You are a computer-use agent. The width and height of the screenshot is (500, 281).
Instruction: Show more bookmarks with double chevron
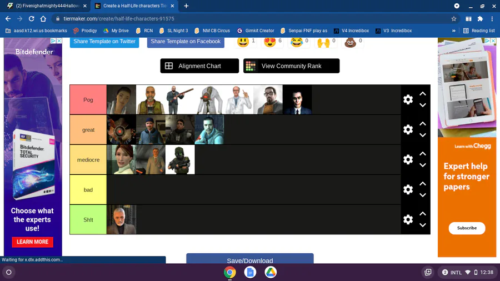coord(454,31)
